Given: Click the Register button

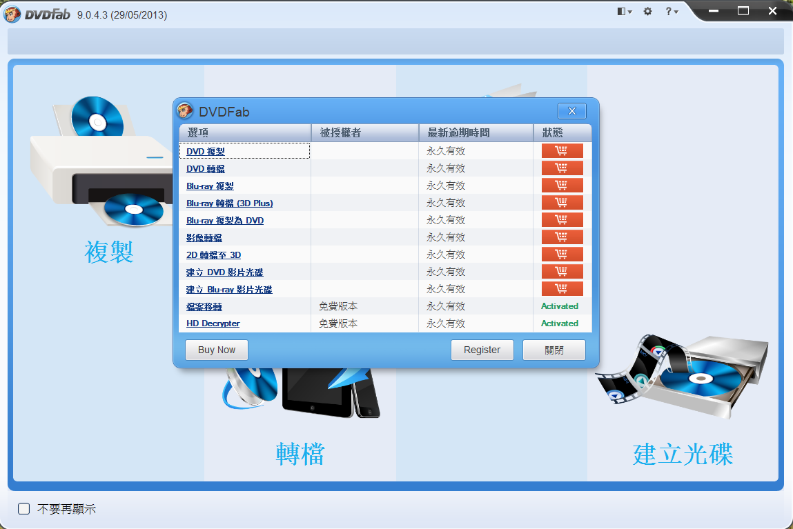Looking at the screenshot, I should pos(482,350).
